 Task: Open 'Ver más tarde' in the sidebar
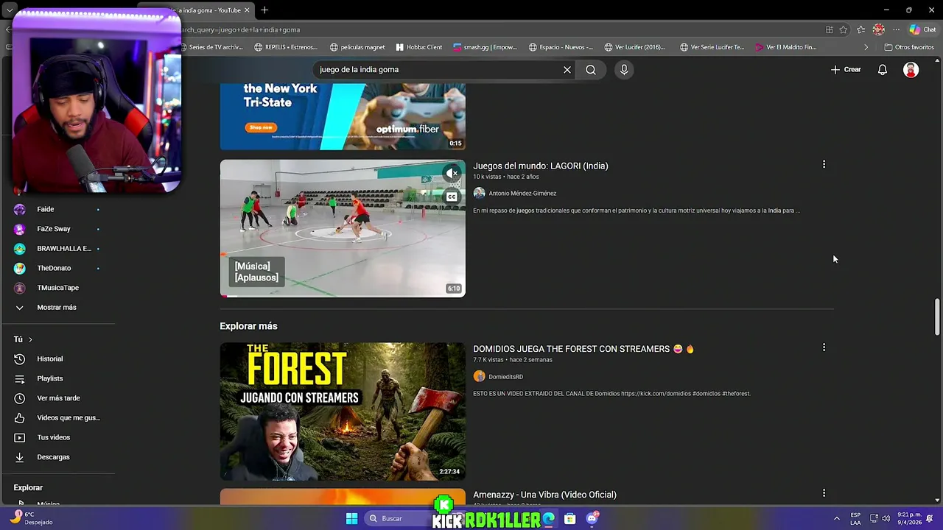(x=57, y=398)
